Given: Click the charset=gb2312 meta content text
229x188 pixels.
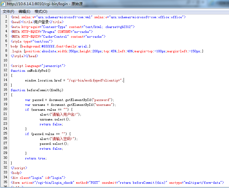Looking at the screenshot, I should 119,27.
